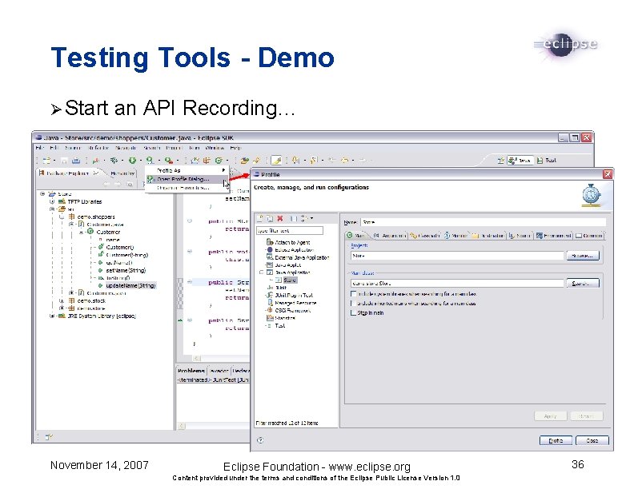Select the TPTP Libraries node
Viewport: 634px width, 489px height.
point(85,201)
